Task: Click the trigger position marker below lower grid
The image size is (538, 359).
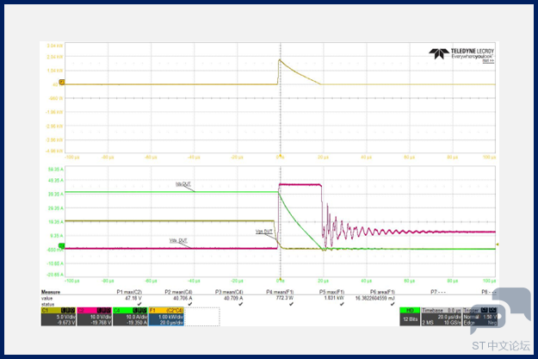Action: pyautogui.click(x=281, y=279)
